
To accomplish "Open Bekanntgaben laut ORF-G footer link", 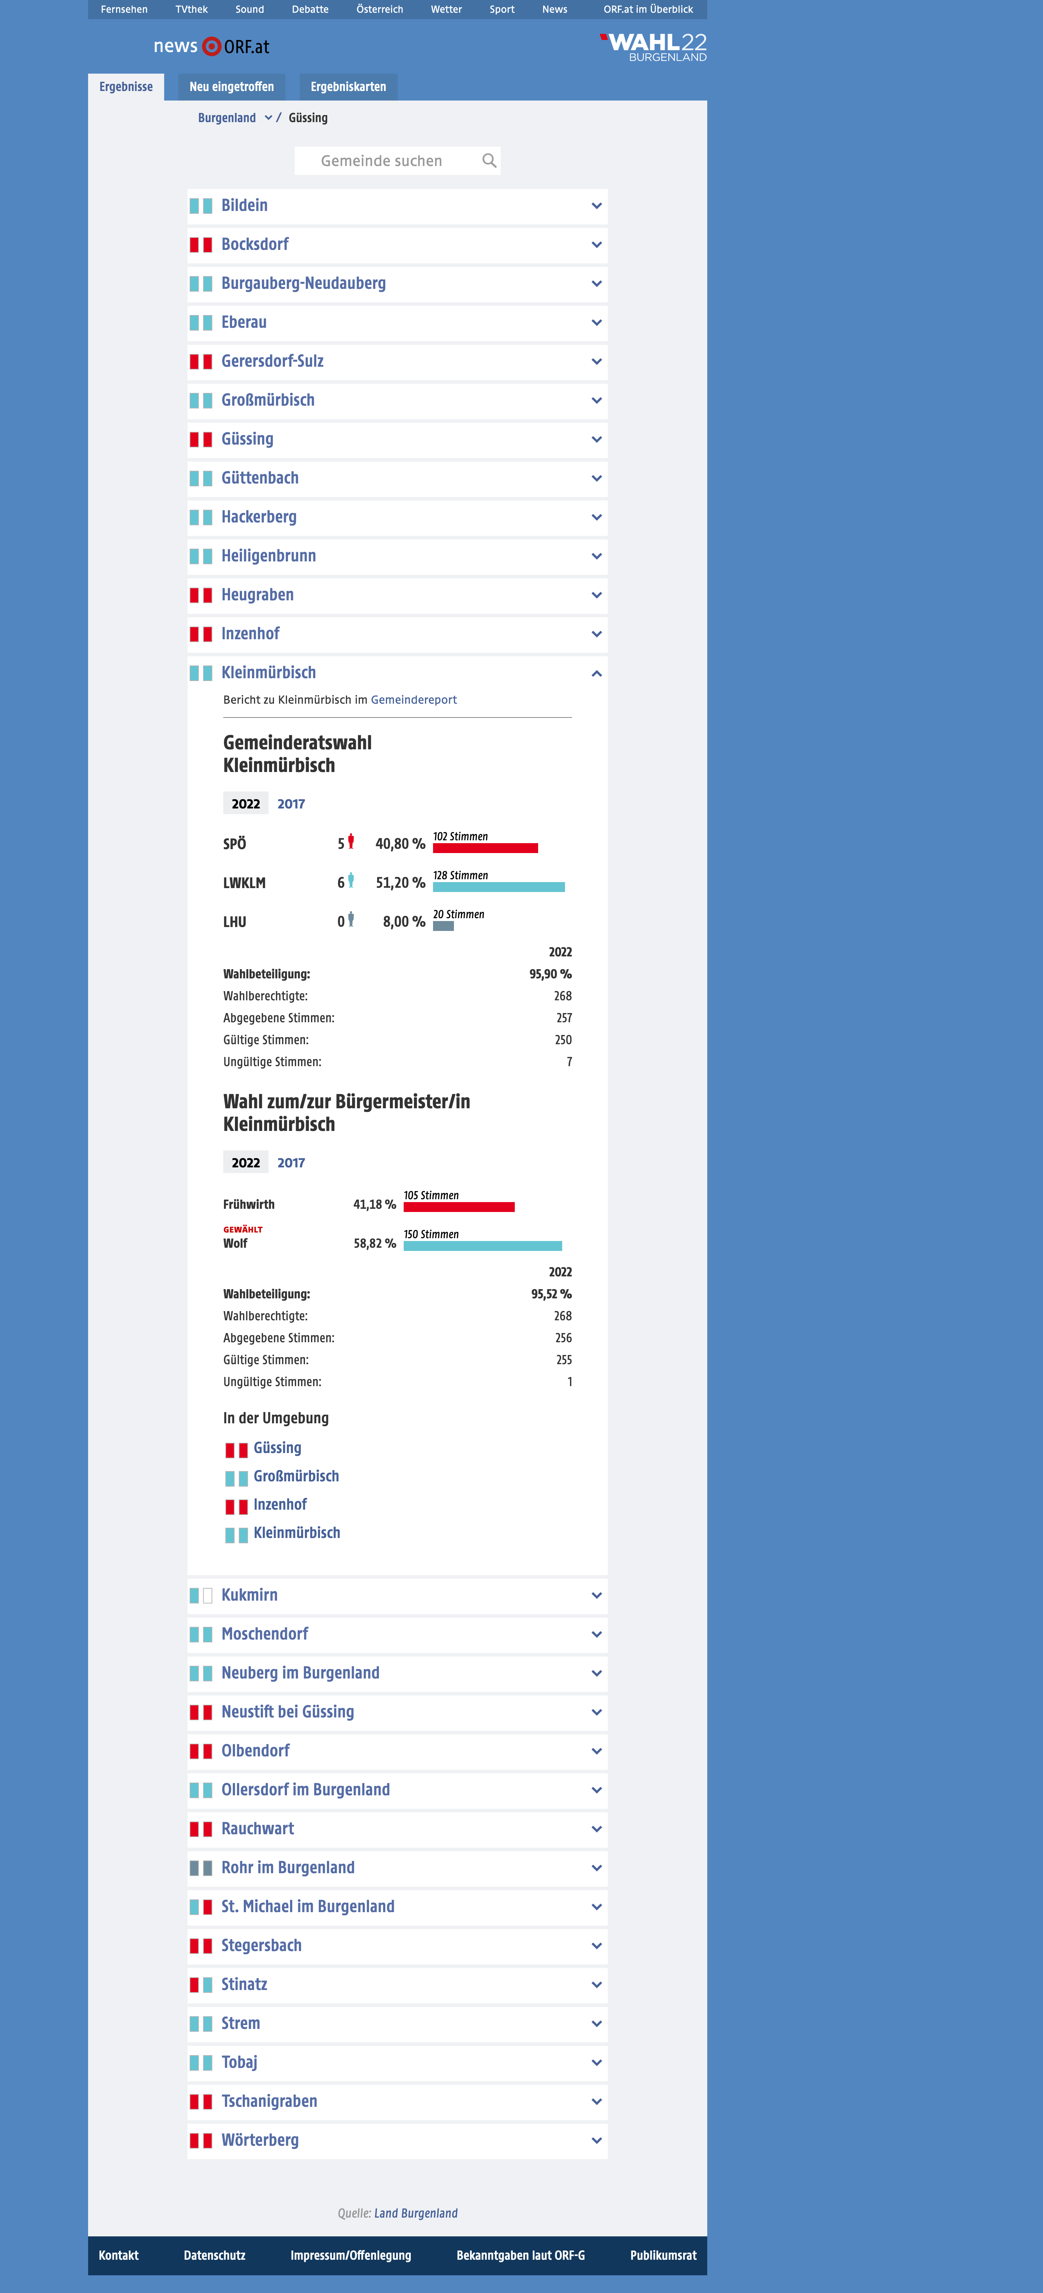I will pyautogui.click(x=520, y=2255).
